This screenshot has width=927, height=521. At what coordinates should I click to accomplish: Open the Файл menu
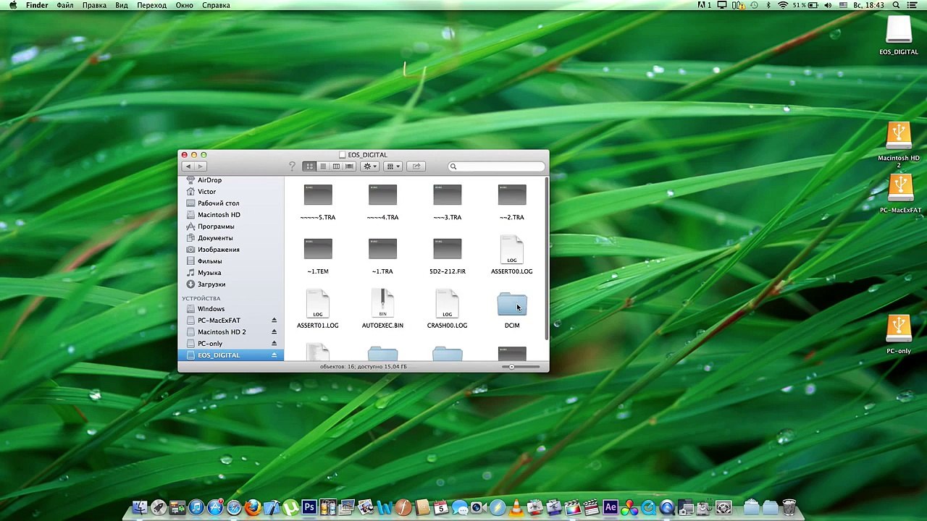64,5
